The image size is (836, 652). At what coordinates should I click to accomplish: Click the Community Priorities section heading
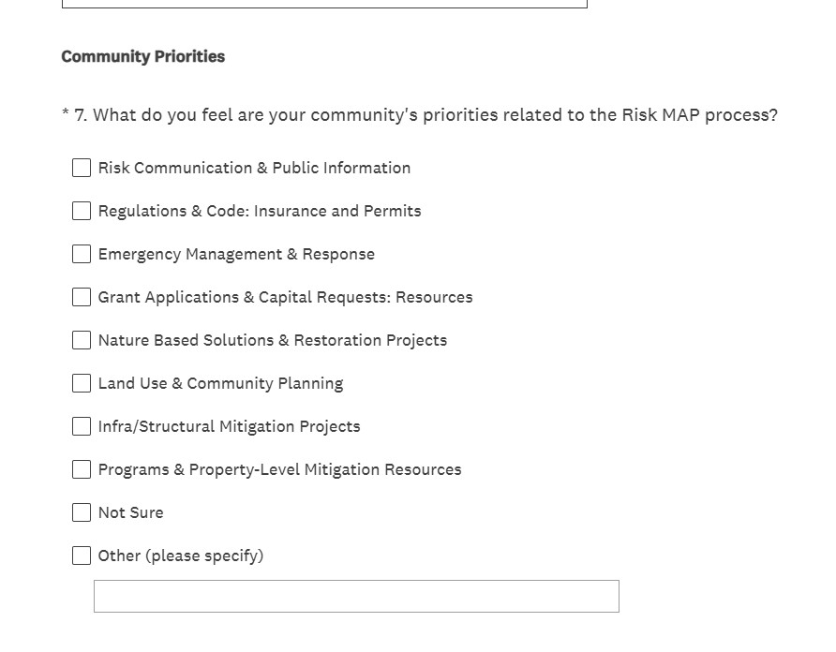[x=142, y=56]
